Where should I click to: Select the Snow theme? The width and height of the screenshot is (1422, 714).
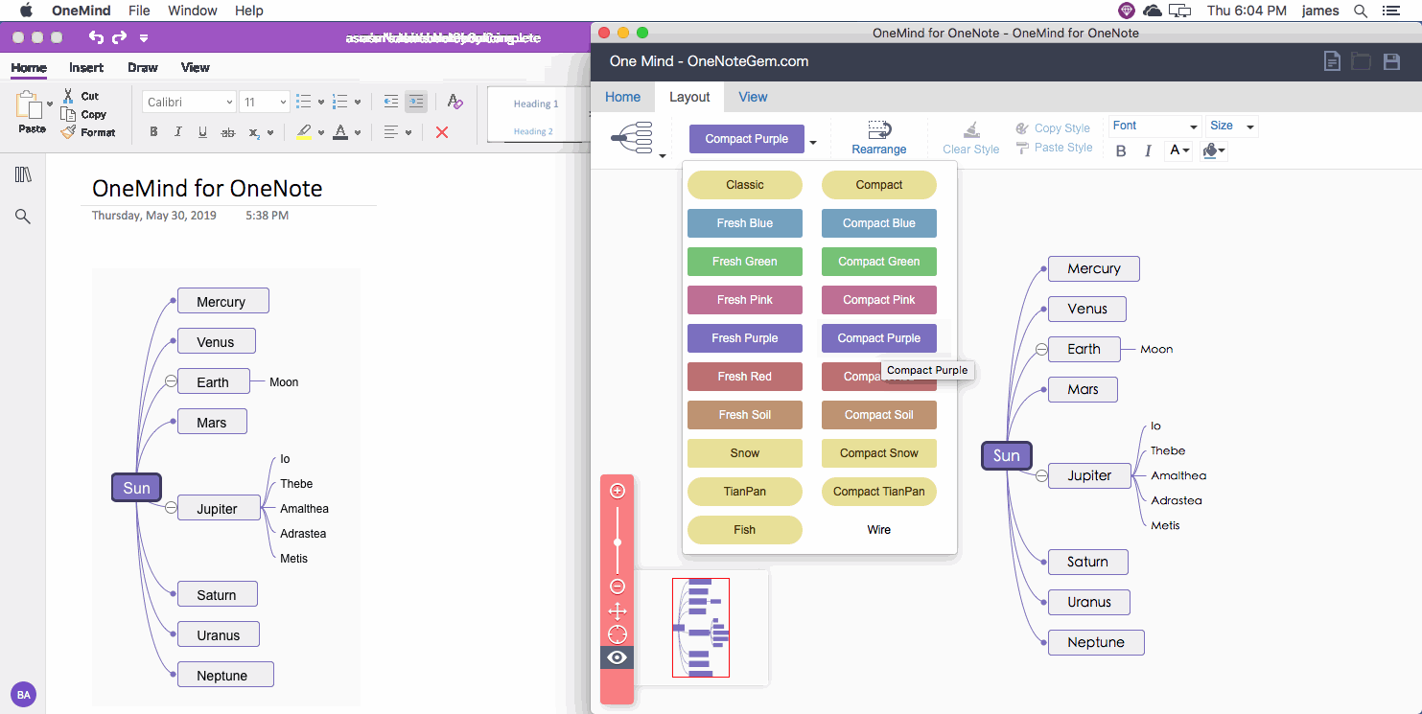click(745, 453)
